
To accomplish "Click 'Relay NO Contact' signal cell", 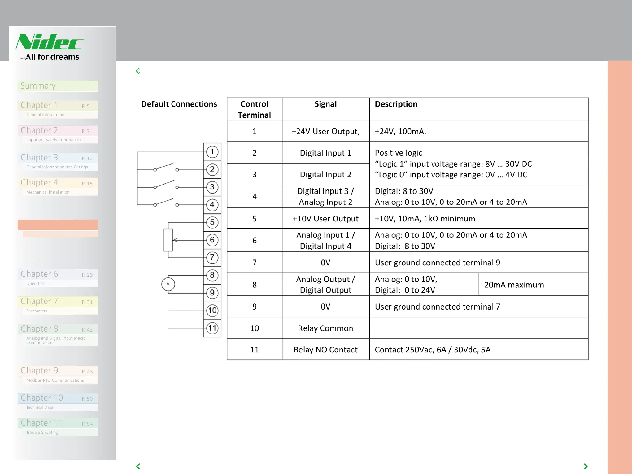I will (x=326, y=350).
